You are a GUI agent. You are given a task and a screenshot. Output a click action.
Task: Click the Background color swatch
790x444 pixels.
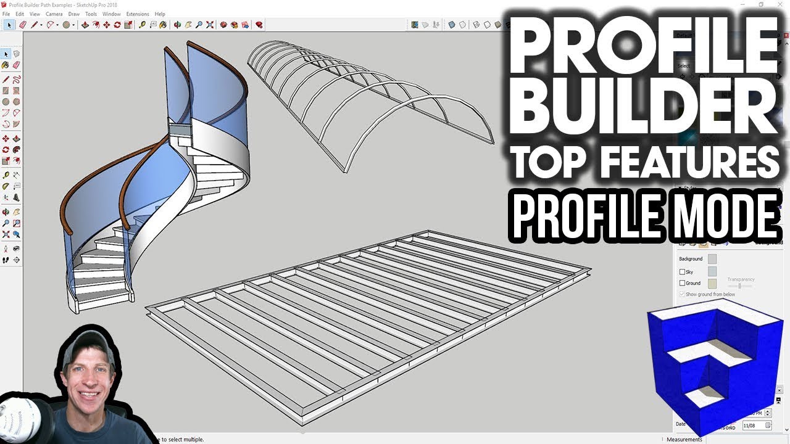tap(712, 259)
